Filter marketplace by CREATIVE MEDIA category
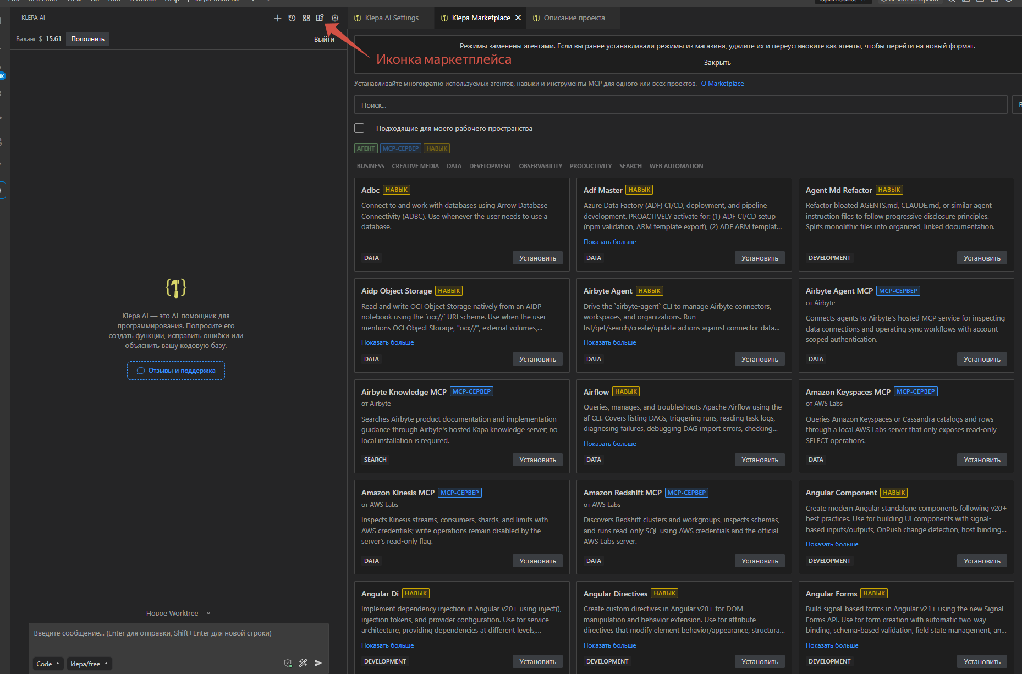Viewport: 1022px width, 674px height. (x=415, y=166)
